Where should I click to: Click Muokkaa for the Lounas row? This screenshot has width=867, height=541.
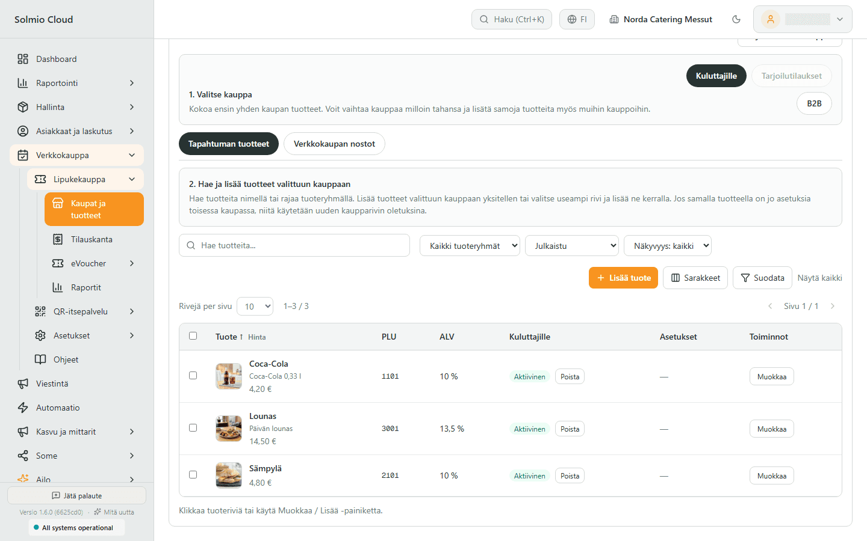(x=772, y=429)
